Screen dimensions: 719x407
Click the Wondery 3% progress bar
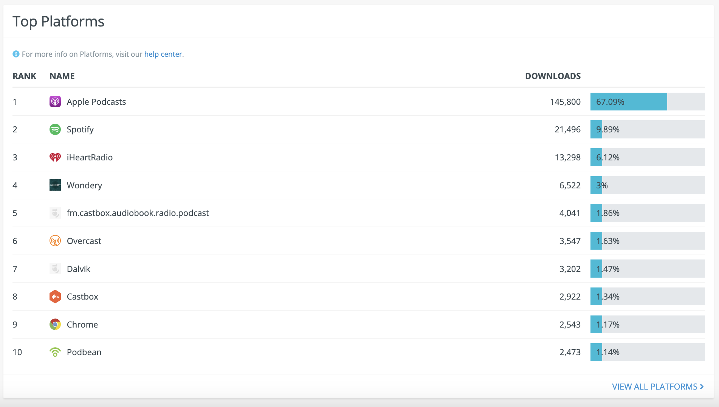[648, 185]
